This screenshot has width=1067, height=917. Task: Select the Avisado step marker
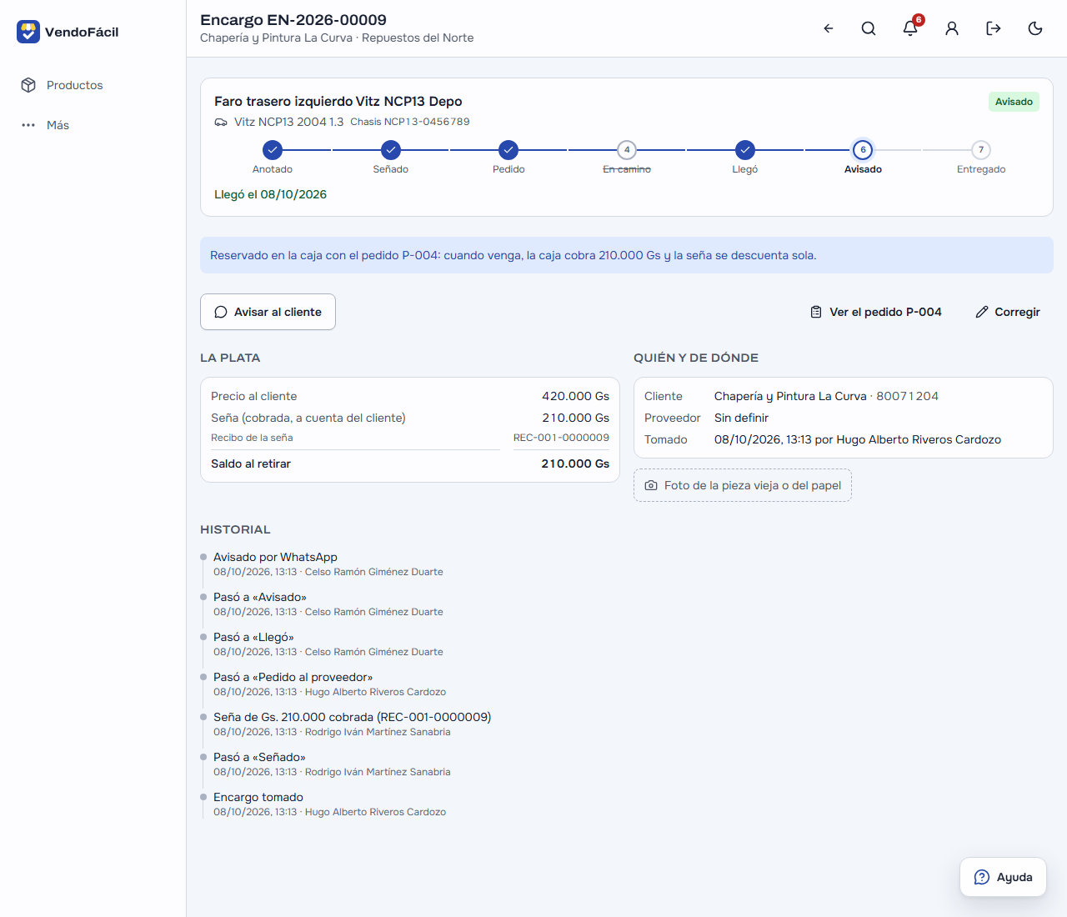[863, 150]
